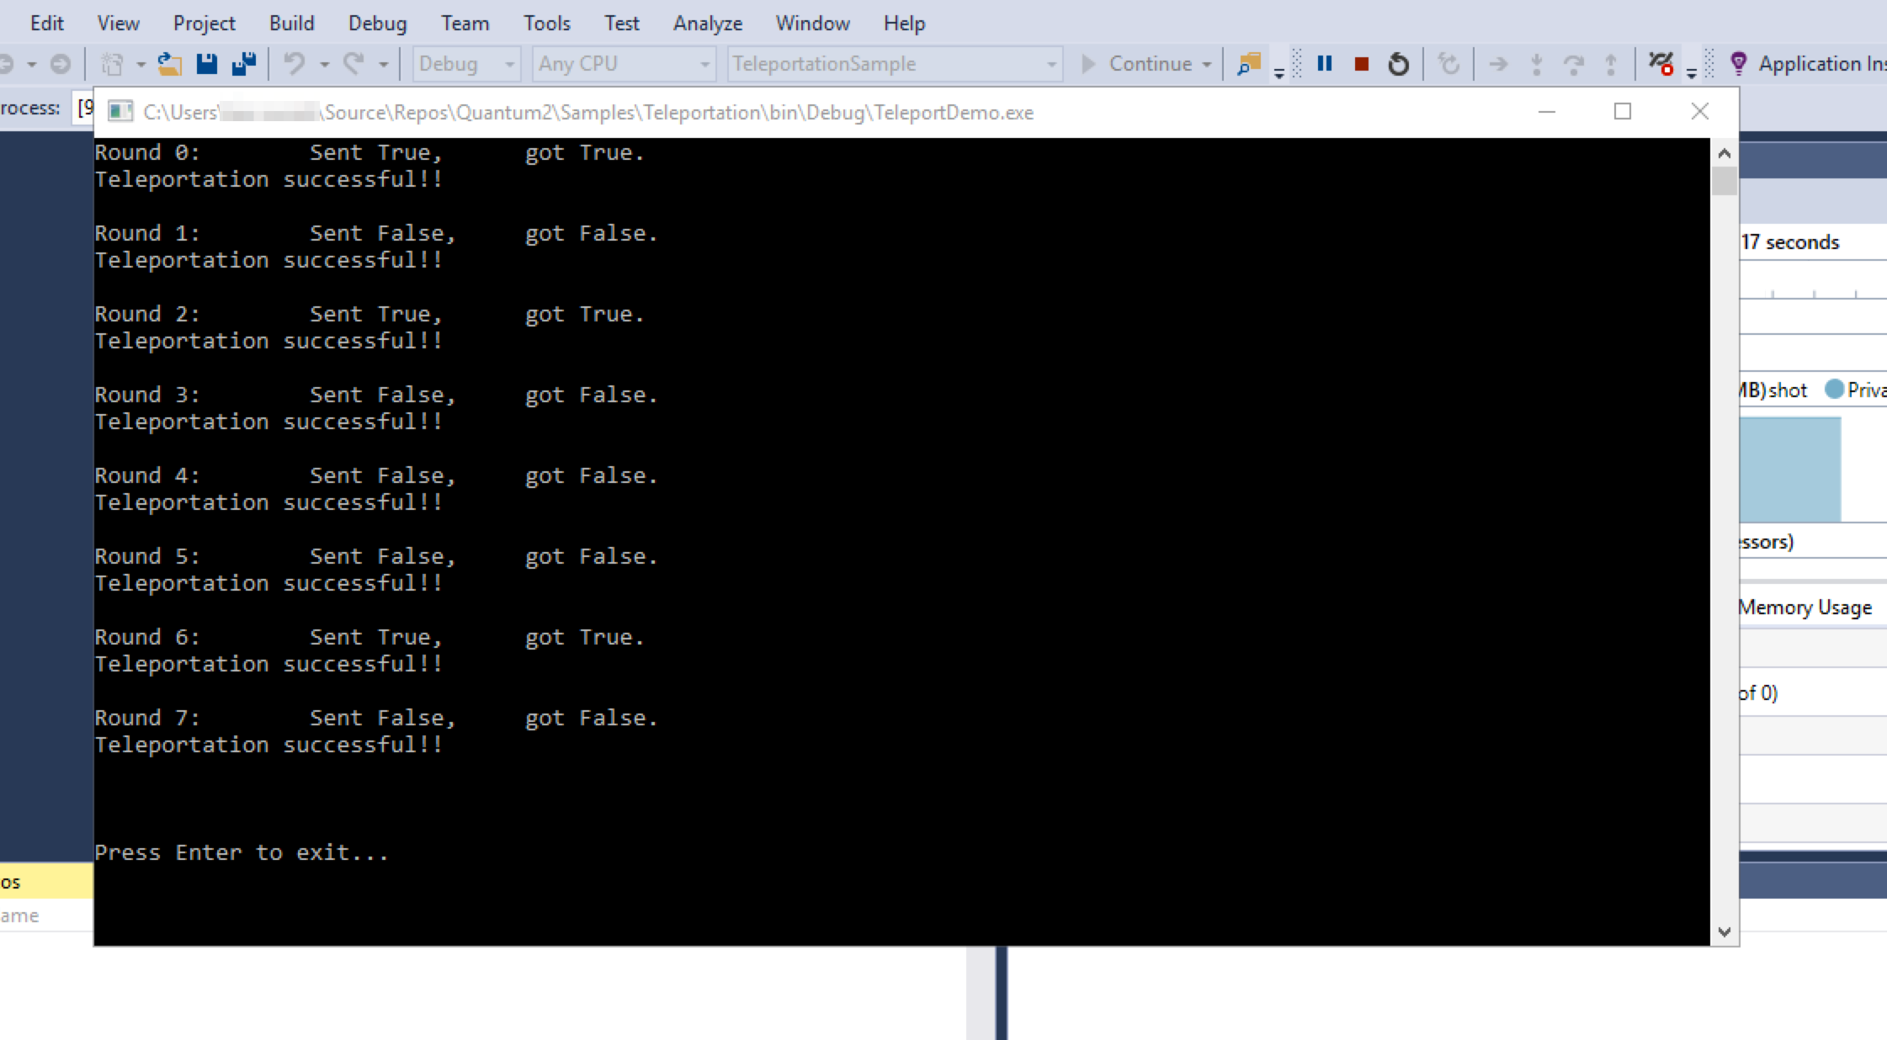Click the Save icon
This screenshot has width=1887, height=1040.
tap(206, 64)
